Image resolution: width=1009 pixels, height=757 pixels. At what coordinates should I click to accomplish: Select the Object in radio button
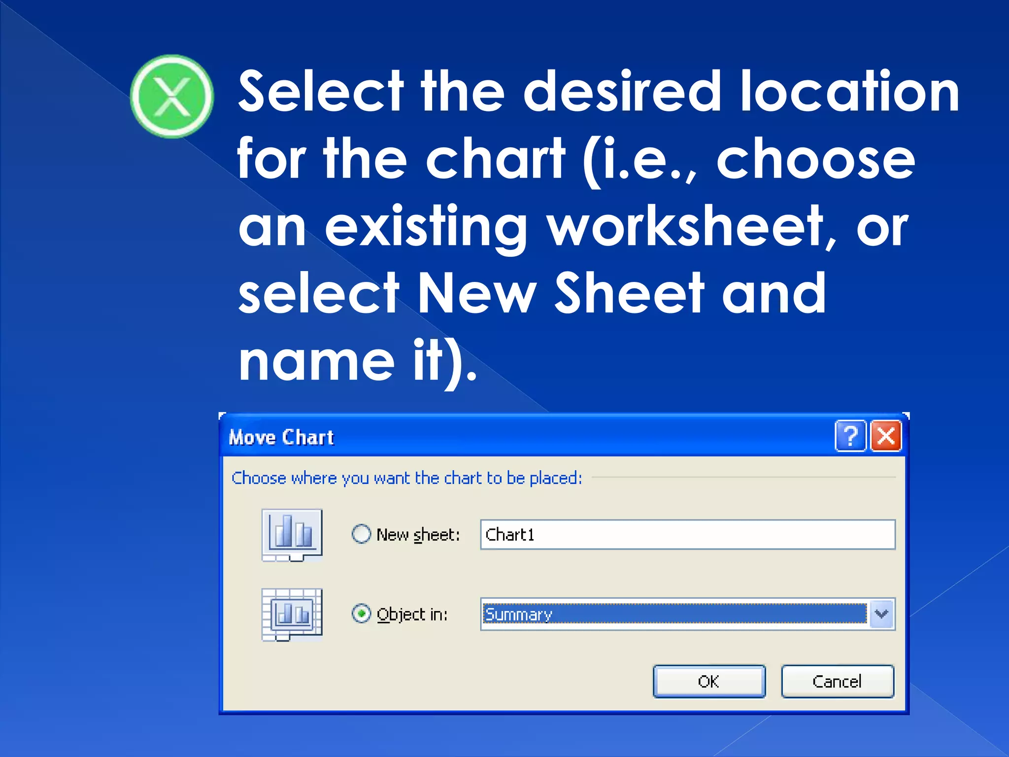coord(361,614)
